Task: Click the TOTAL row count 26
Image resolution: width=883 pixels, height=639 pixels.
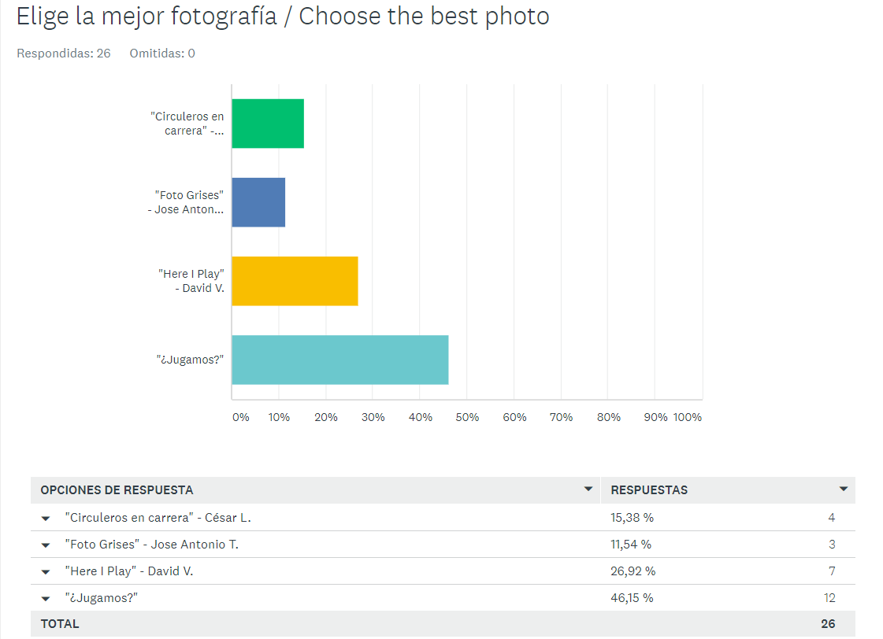Action: 828,624
